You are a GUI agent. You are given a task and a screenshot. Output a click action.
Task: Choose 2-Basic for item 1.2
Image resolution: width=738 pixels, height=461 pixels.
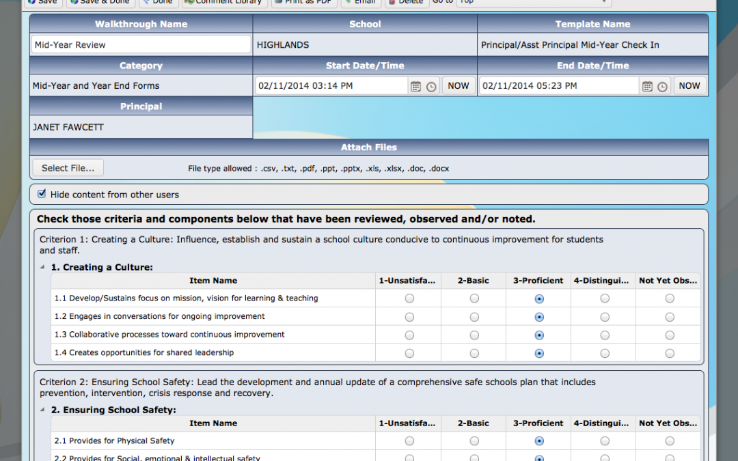click(x=474, y=317)
